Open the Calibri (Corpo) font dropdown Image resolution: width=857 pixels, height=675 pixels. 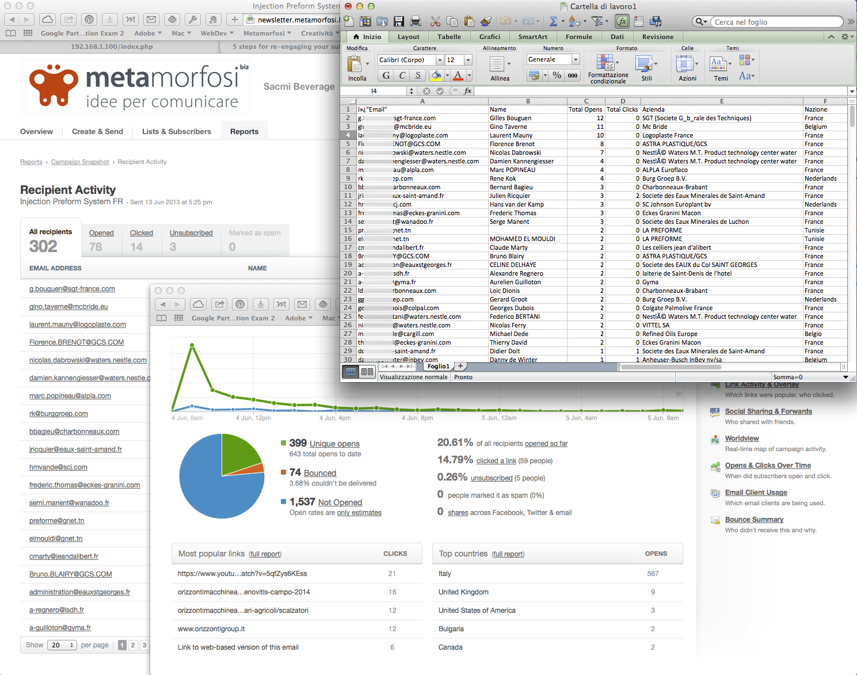click(x=440, y=60)
